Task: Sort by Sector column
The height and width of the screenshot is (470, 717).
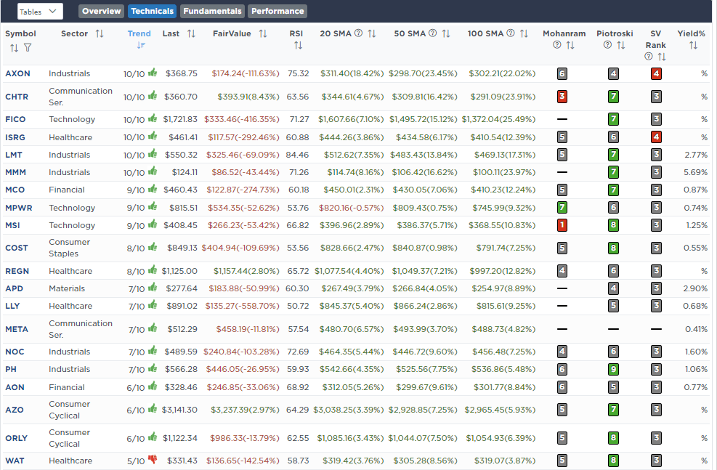Action: [100, 33]
